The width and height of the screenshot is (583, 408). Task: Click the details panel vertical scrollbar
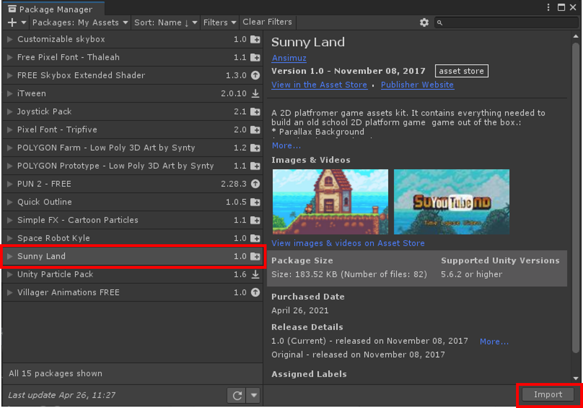[576, 198]
